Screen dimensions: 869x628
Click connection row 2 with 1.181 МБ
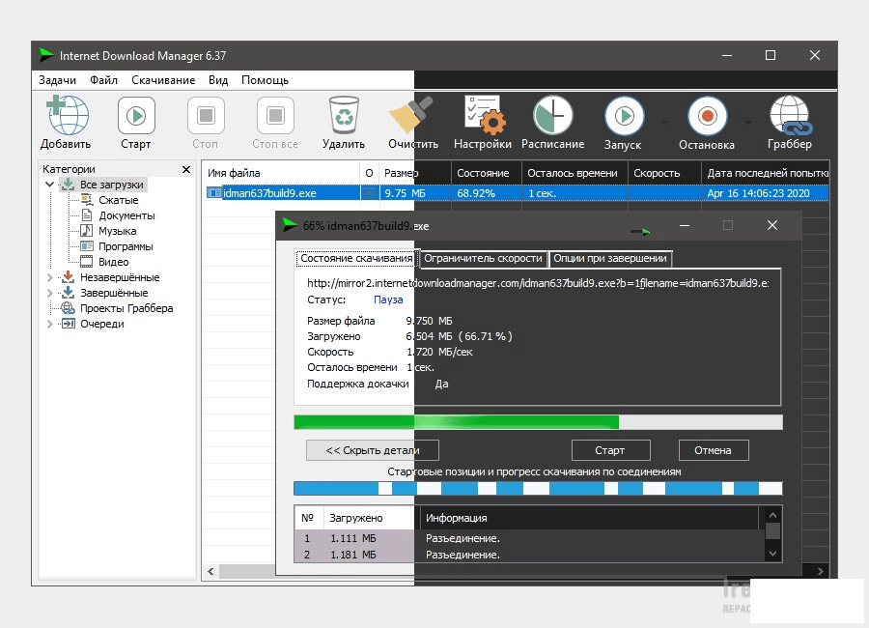click(529, 555)
